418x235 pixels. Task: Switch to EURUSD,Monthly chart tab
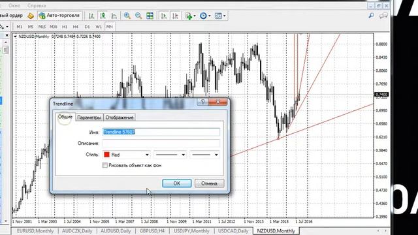tap(35, 231)
